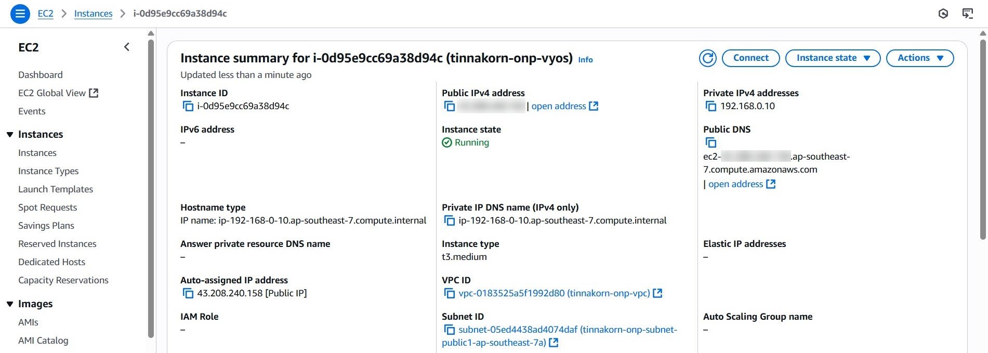Copy the Private IP DNS name
The height and width of the screenshot is (353, 988).
449,220
